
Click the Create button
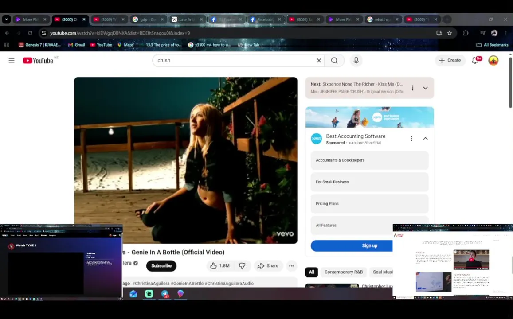450,60
